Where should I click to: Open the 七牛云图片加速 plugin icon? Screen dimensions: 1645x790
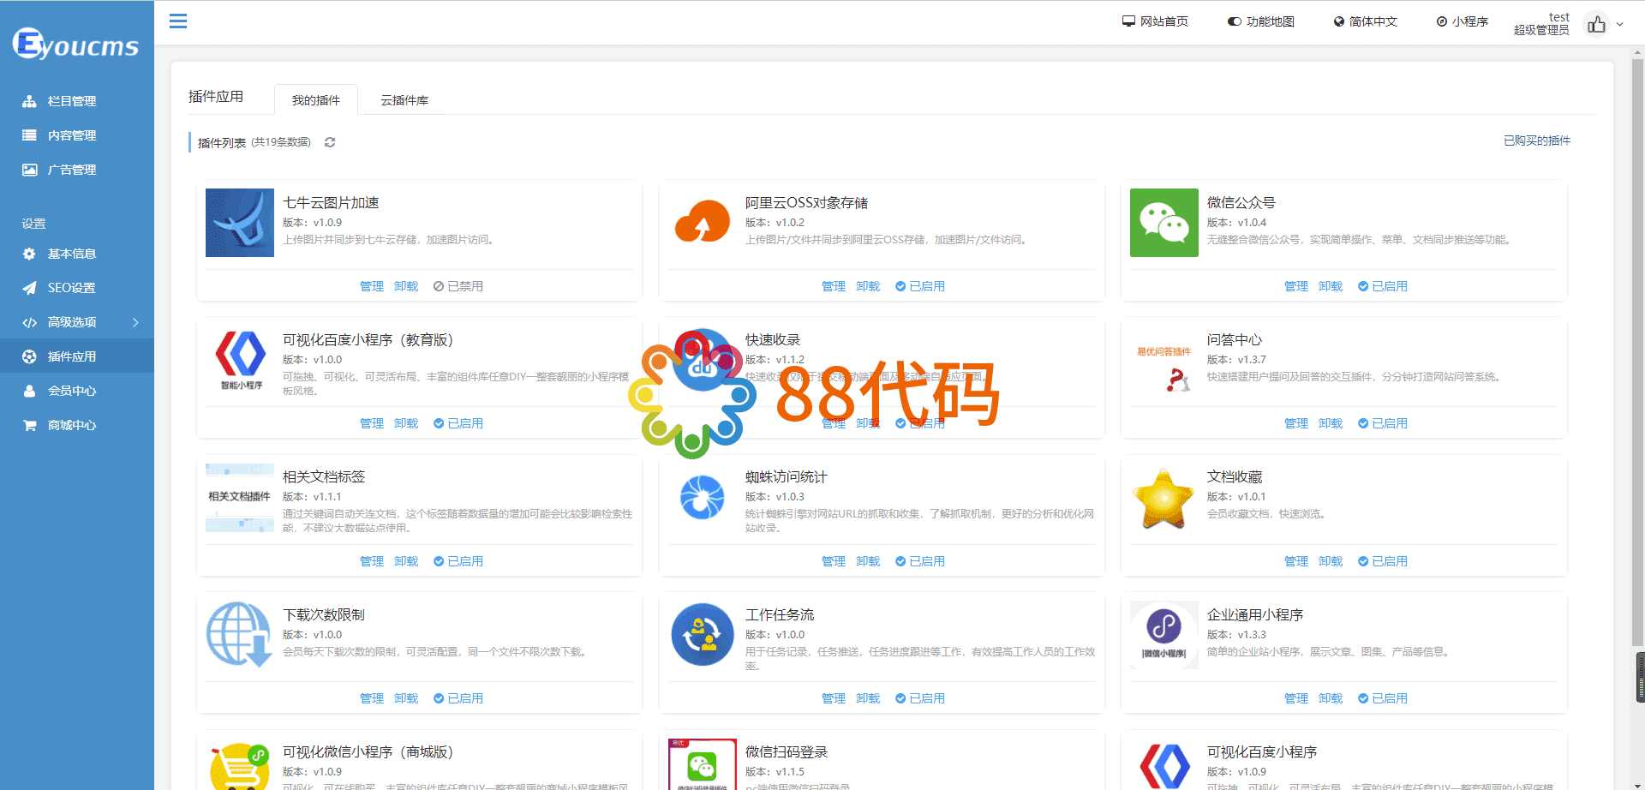pyautogui.click(x=240, y=223)
